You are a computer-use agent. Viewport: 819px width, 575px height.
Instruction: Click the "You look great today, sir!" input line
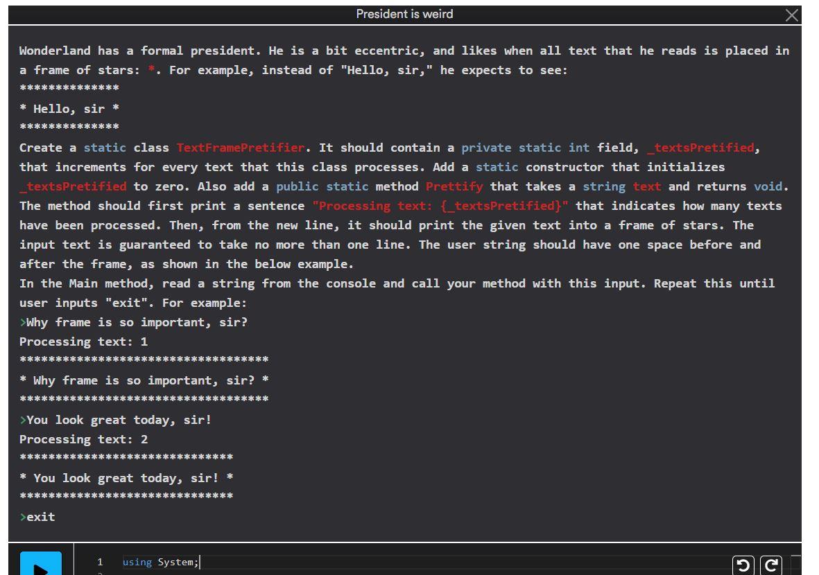pyautogui.click(x=118, y=419)
